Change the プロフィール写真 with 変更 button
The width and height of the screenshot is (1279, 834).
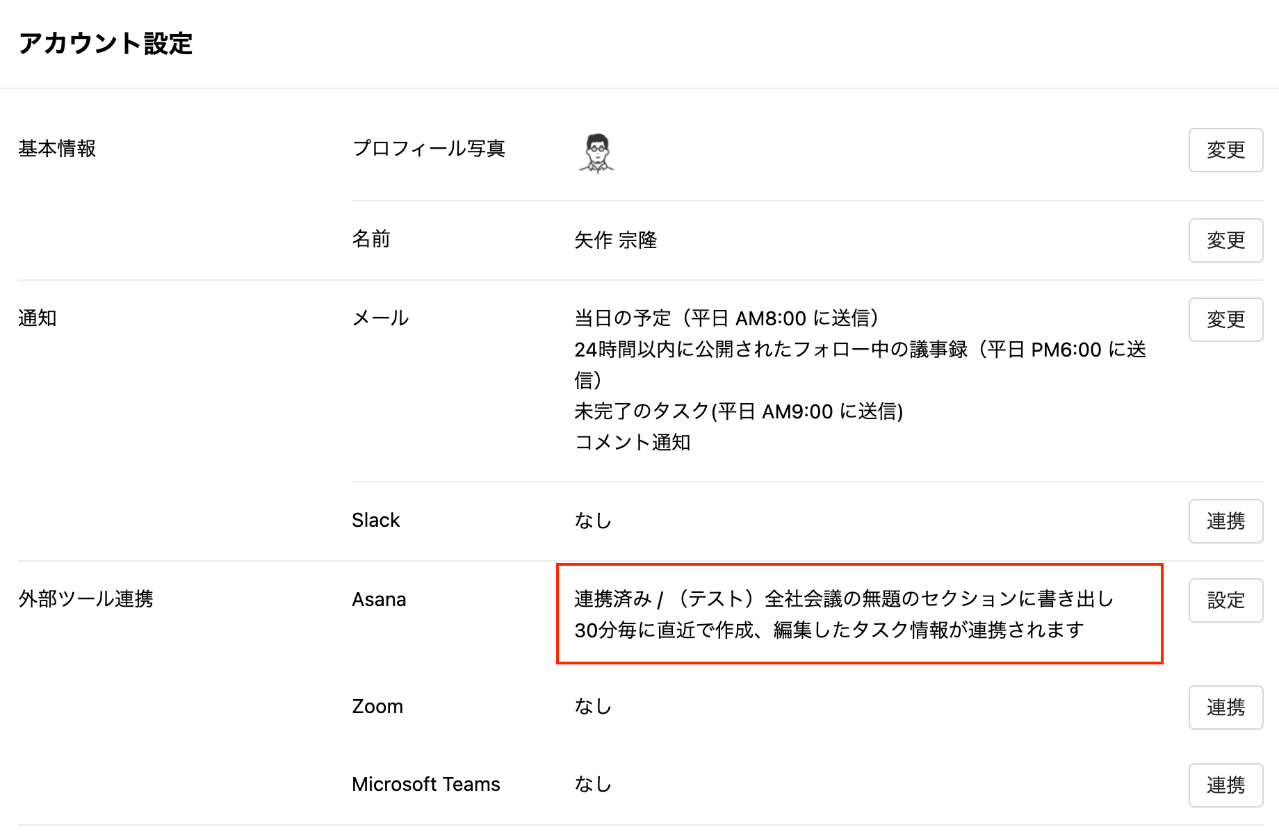click(1225, 150)
